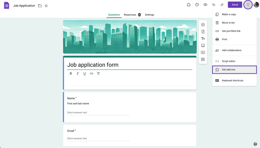260x148 pixels.
Task: Click the responses count badge '4'
Action: [139, 15]
